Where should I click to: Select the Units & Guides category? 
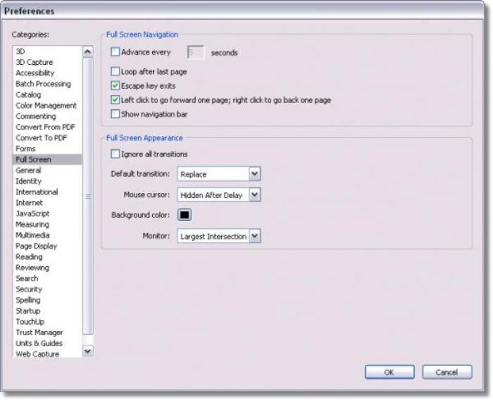tap(47, 343)
